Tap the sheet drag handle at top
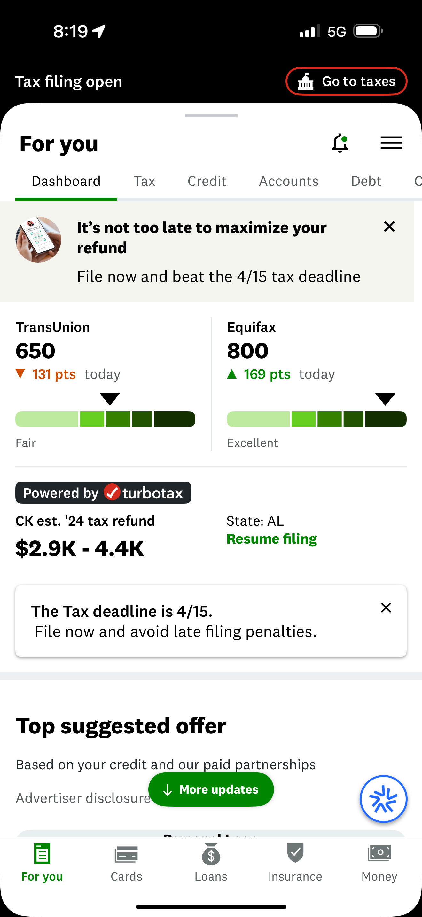 click(x=211, y=115)
